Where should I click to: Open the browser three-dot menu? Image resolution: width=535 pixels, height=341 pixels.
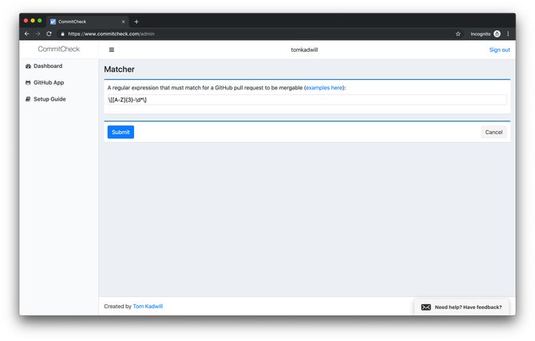click(508, 34)
